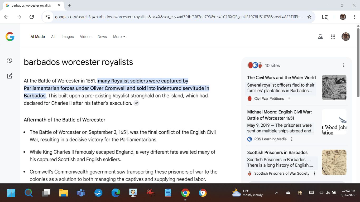Click the Michael Moore article thumbnail

click(334, 122)
